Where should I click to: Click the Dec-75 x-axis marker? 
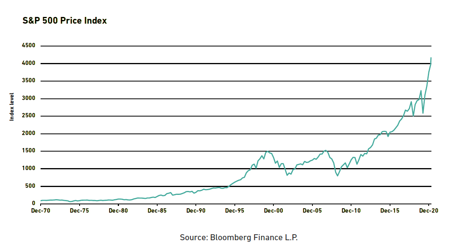click(x=79, y=211)
